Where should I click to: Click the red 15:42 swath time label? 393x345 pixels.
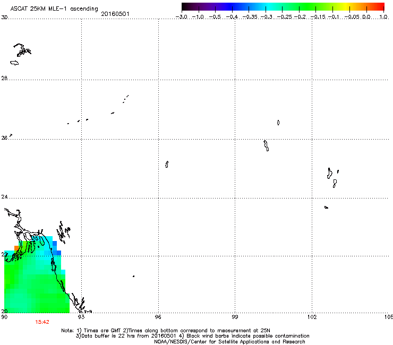click(x=42, y=322)
